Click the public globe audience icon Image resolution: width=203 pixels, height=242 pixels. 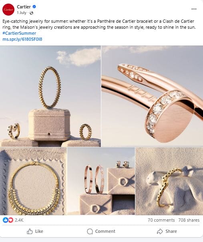point(31,13)
